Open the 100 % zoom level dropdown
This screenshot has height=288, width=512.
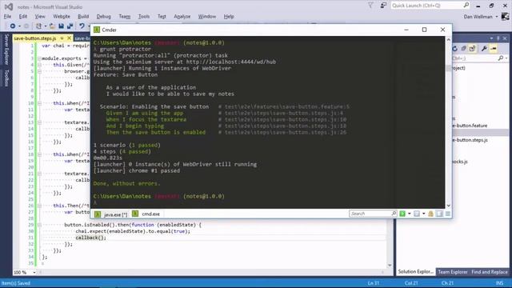[34, 272]
